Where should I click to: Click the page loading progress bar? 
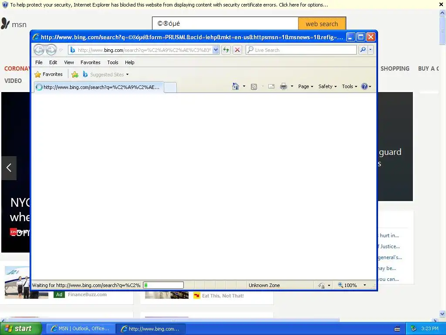tap(163, 285)
